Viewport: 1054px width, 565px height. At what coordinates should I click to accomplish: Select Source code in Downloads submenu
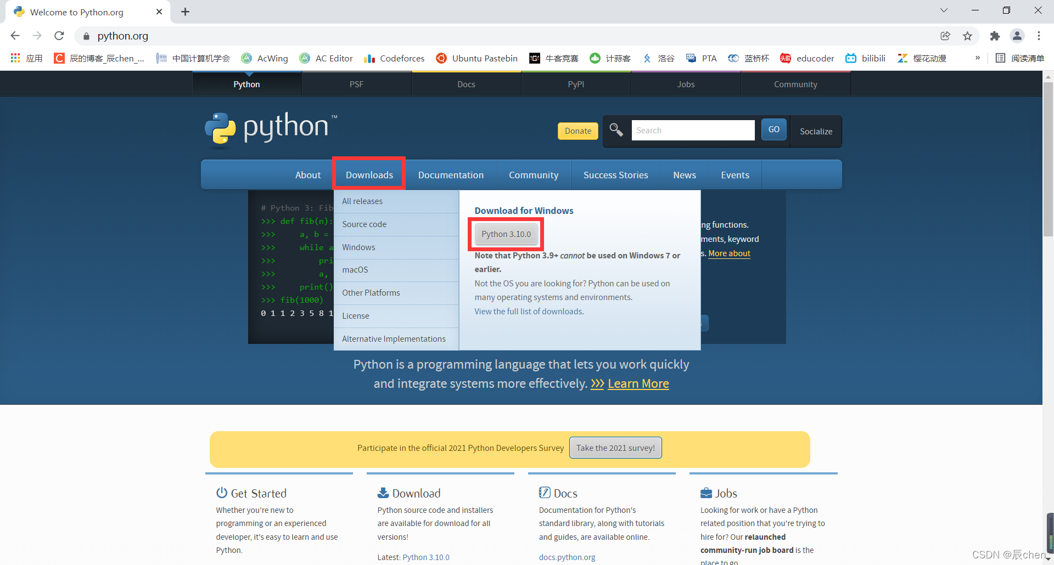(x=396, y=224)
